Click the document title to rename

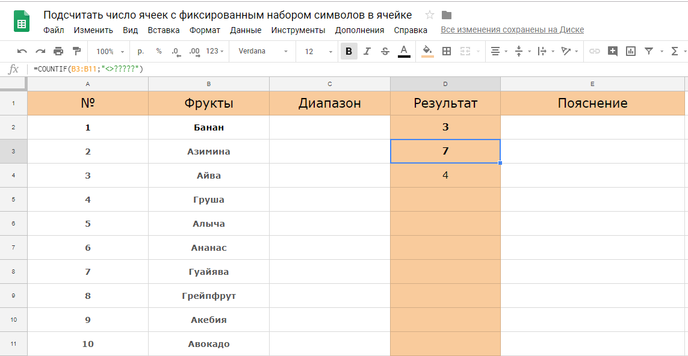click(228, 15)
